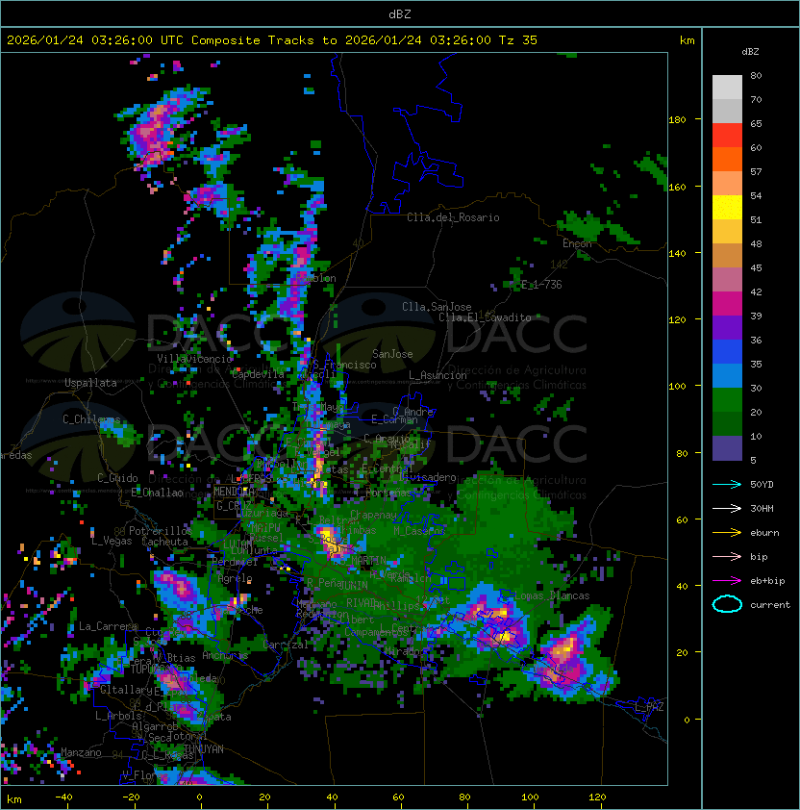Viewport: 800px width, 810px height.
Task: Click the 'Carrizal' map label
Action: (x=285, y=645)
